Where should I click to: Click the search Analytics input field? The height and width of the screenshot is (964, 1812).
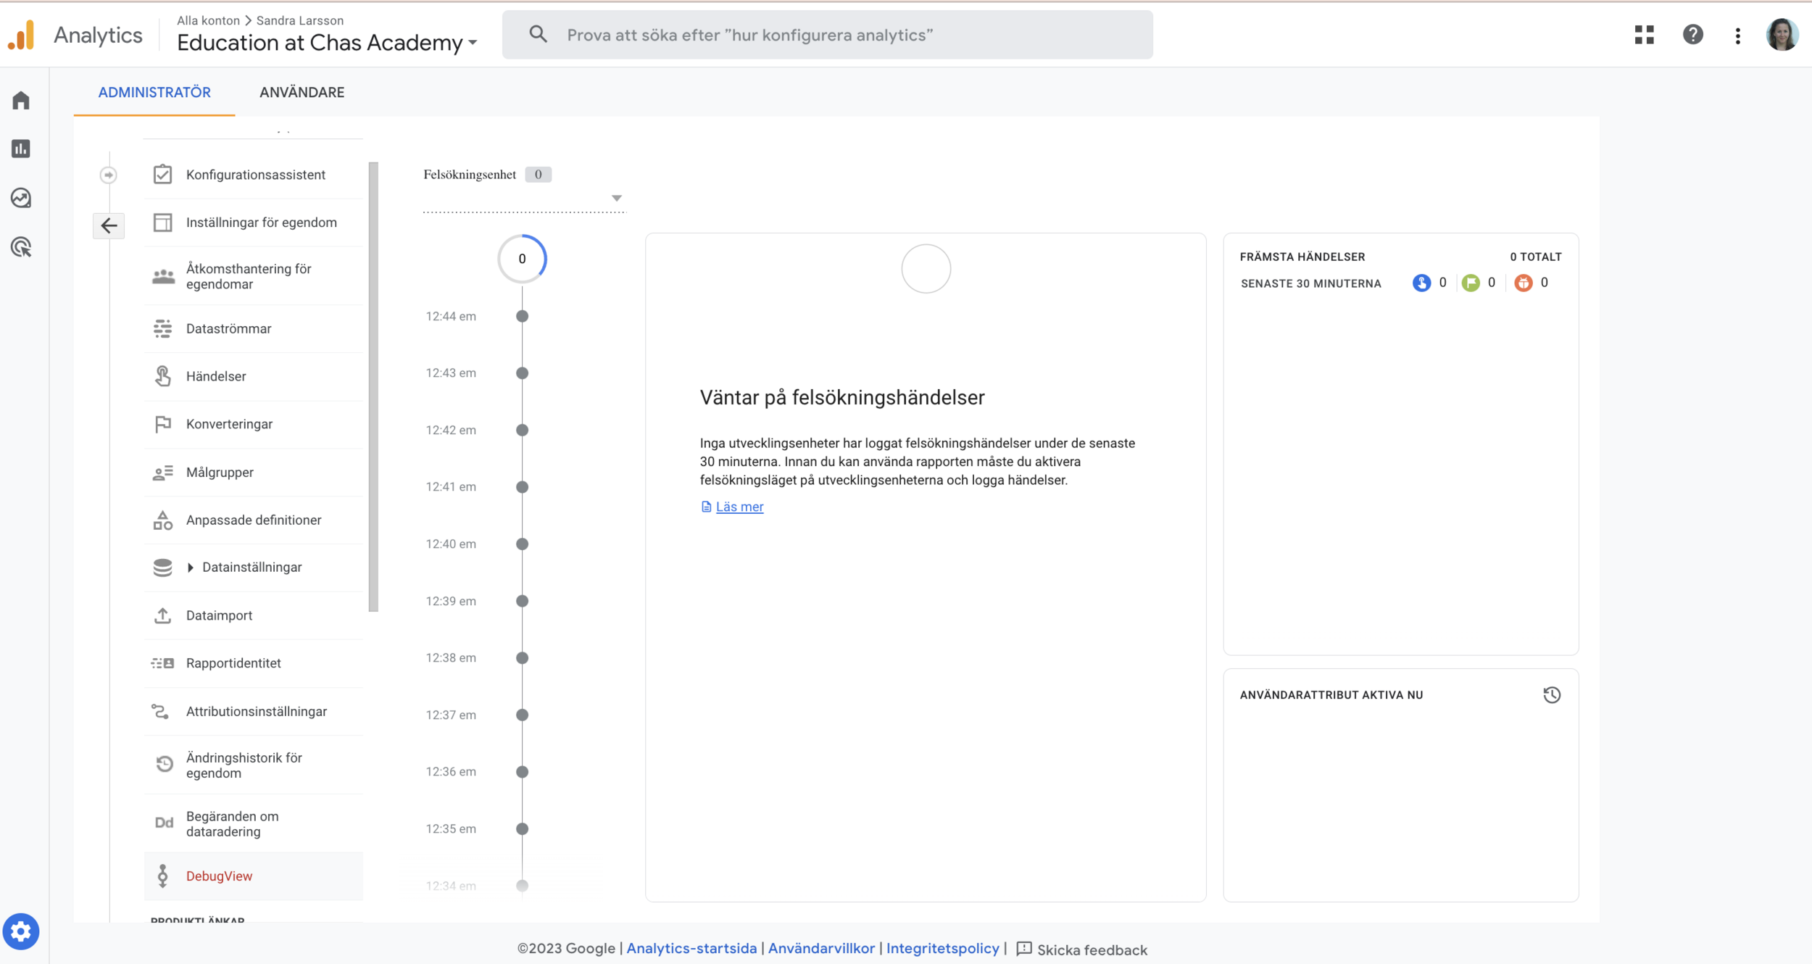[x=826, y=35]
